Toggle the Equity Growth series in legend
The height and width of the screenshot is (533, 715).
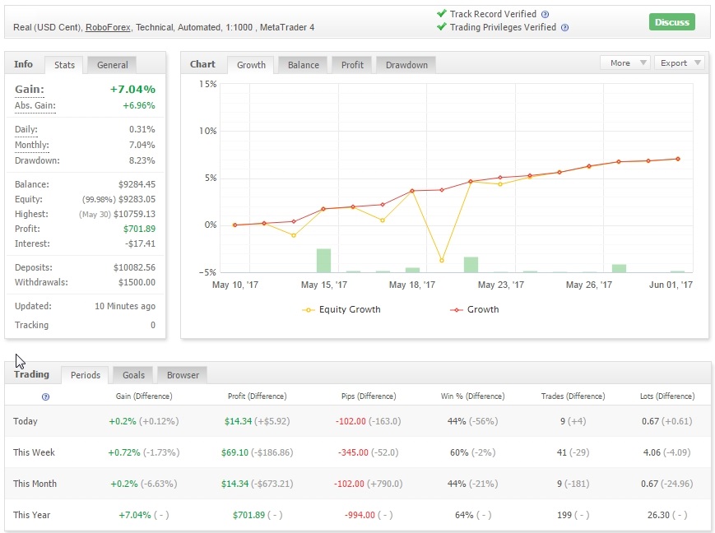click(341, 310)
